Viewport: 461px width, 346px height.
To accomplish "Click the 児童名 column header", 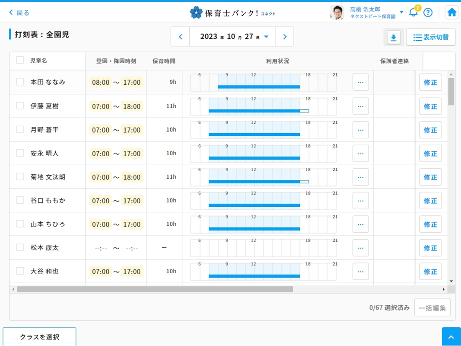I will pos(38,61).
